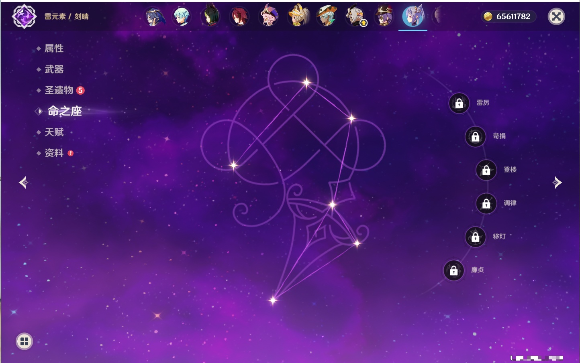580x363 pixels.
Task: Select the light-blue haired boy avatar
Action: click(x=182, y=16)
